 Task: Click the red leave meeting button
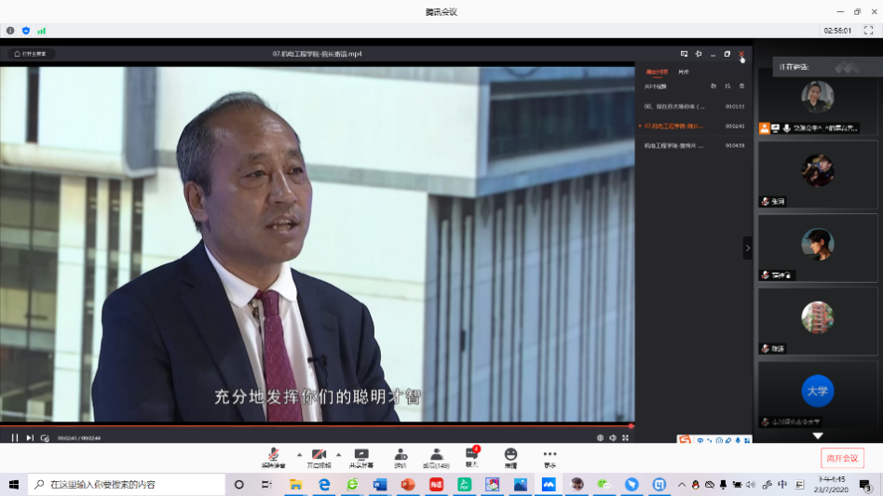click(842, 458)
